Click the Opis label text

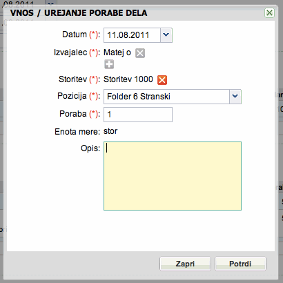coord(90,148)
